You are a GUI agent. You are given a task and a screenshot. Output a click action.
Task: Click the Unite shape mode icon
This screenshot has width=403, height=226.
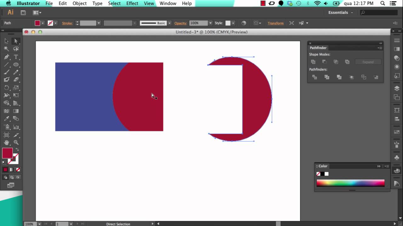pyautogui.click(x=313, y=62)
